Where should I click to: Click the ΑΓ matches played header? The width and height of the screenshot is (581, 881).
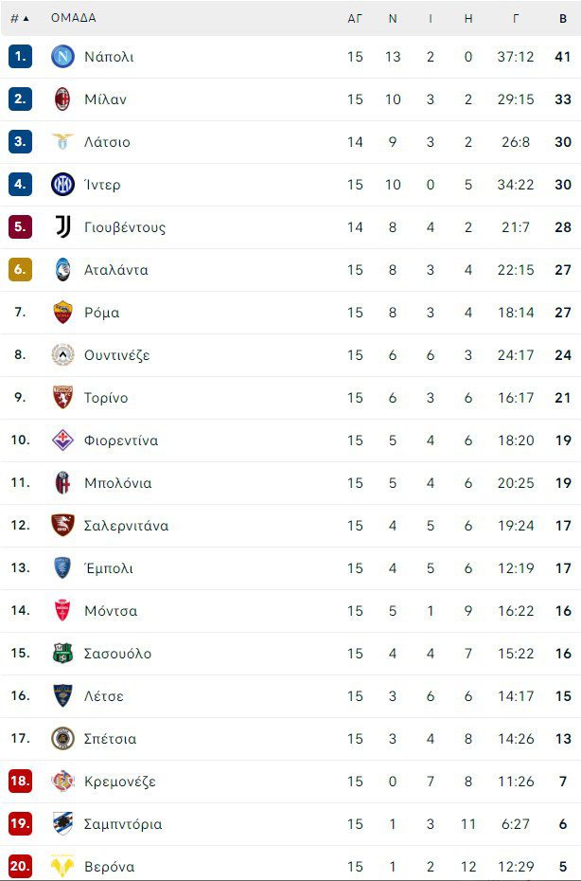point(355,18)
